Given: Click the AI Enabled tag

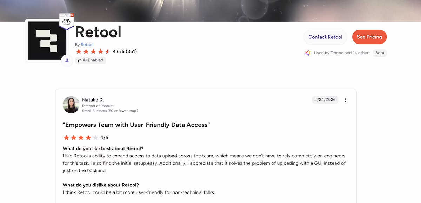Looking at the screenshot, I should [91, 60].
